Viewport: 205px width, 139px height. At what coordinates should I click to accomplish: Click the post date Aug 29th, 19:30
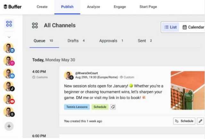point(96,77)
